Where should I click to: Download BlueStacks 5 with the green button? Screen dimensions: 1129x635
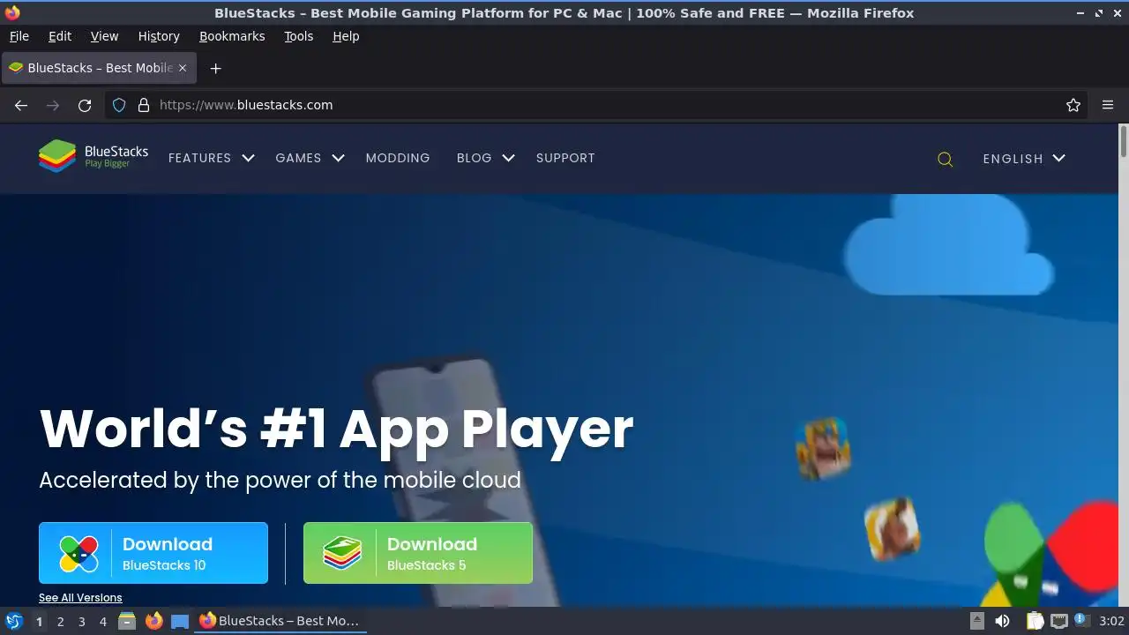(418, 553)
